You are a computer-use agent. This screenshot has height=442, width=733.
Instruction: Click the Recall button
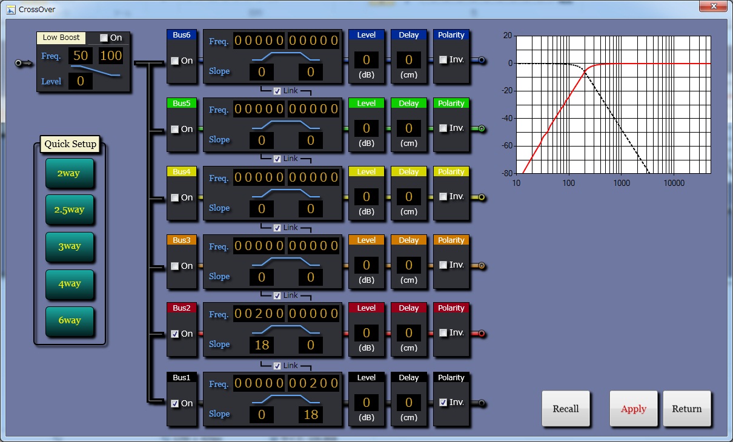pyautogui.click(x=565, y=409)
